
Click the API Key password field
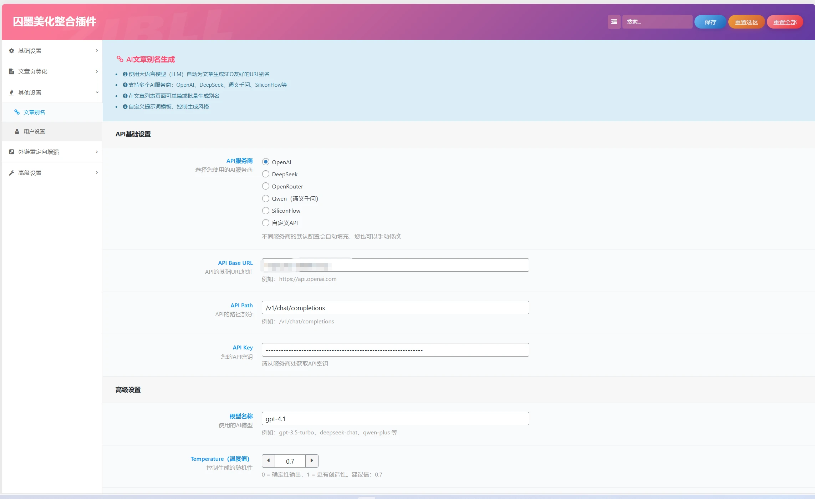click(x=395, y=350)
